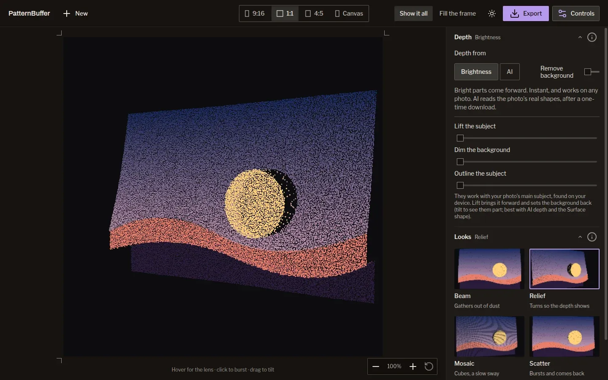
Task: Click the yellow moon in the canvas artwork
Action: tap(255, 203)
